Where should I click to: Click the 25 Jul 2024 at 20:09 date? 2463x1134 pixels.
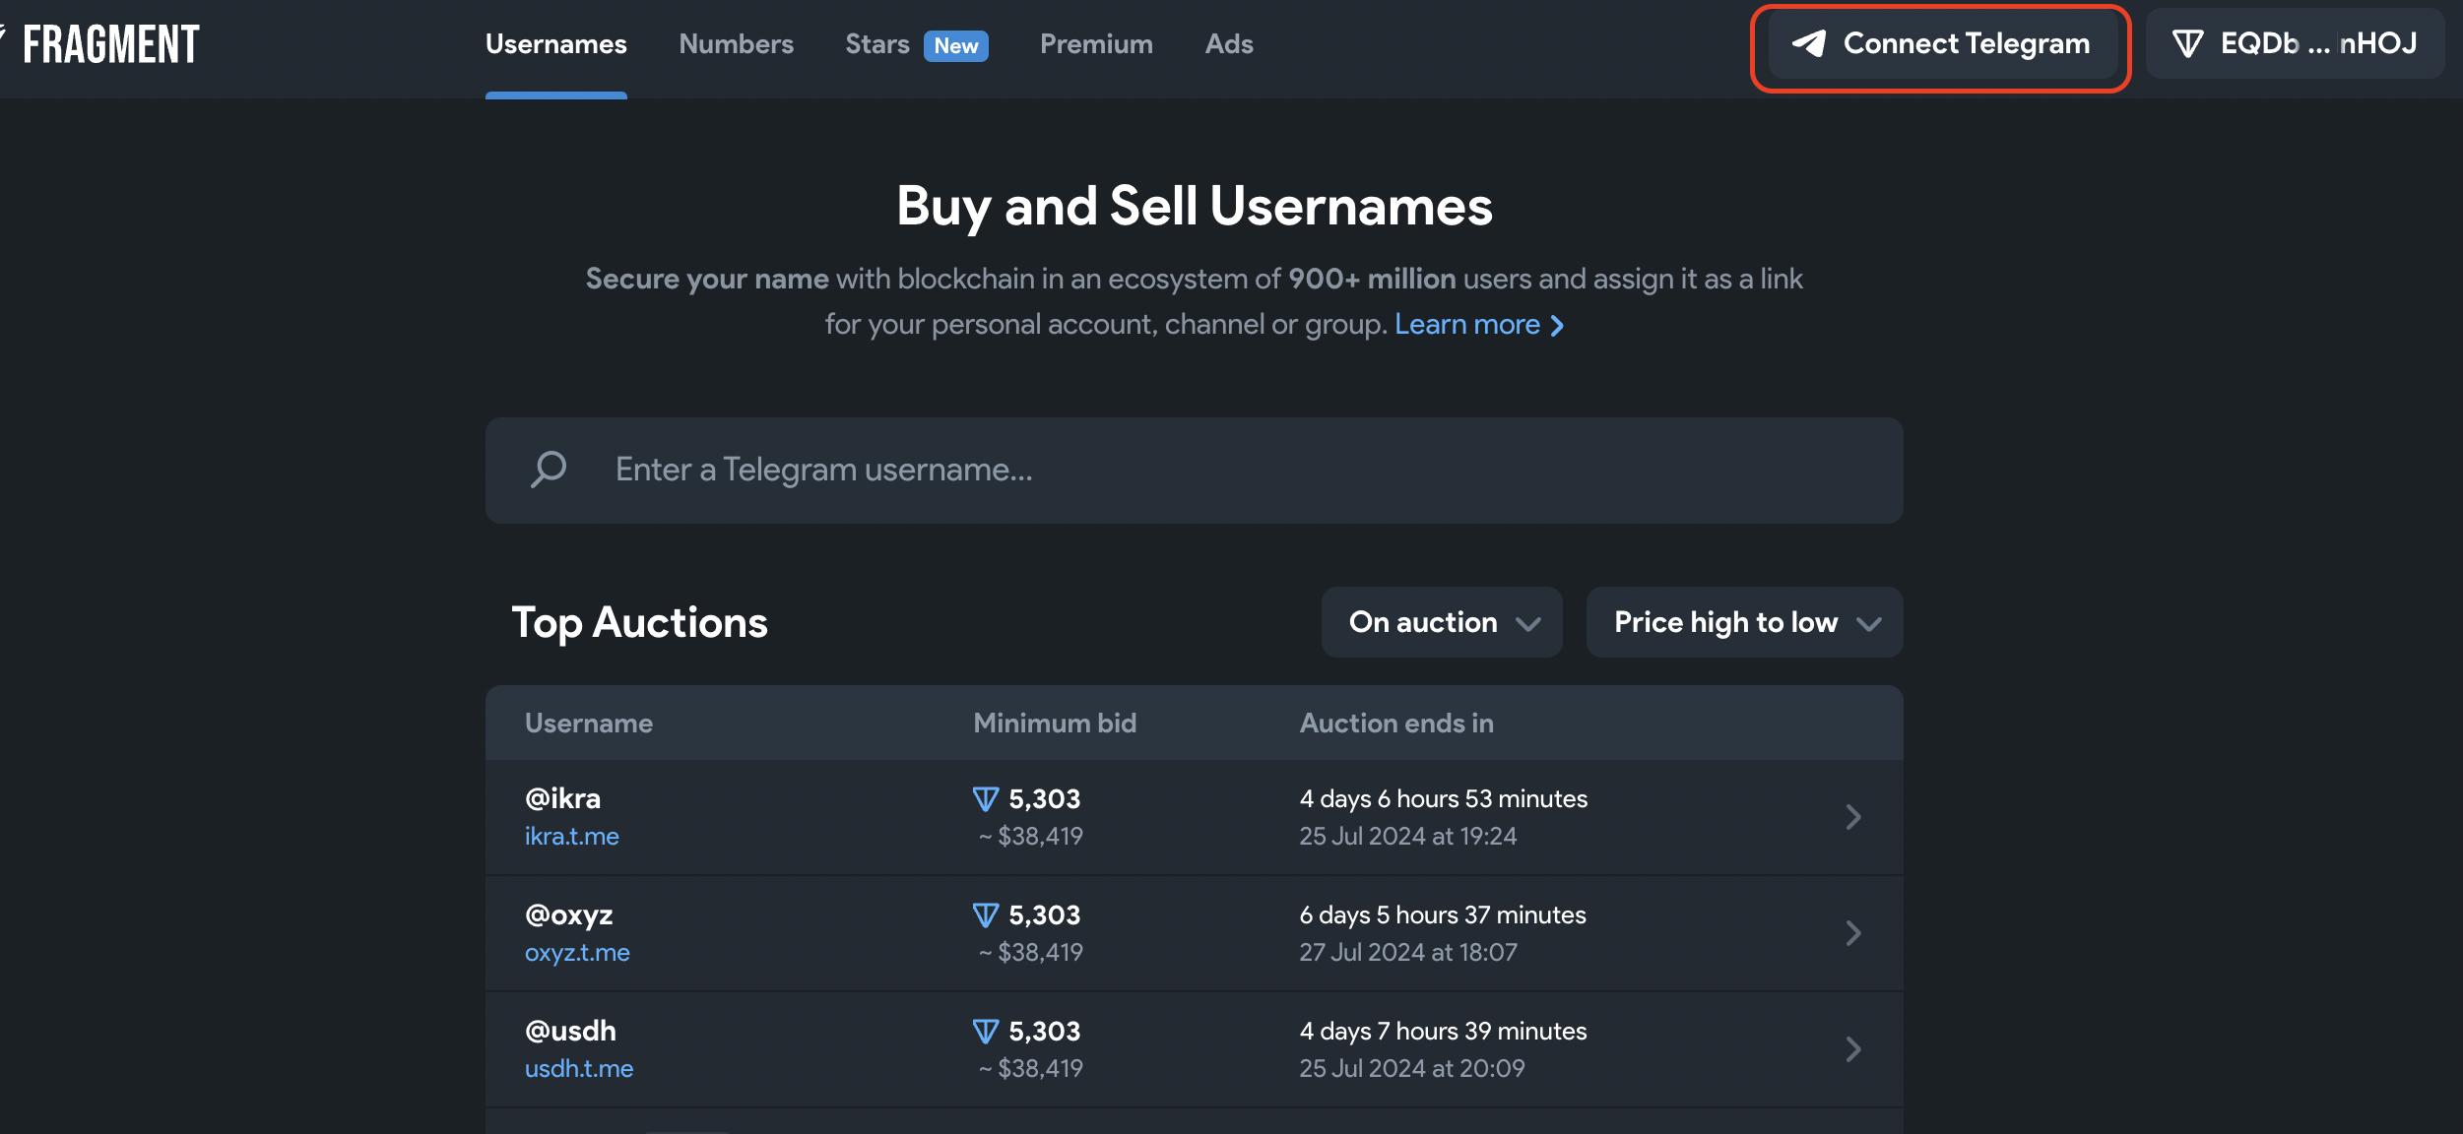coord(1412,1068)
